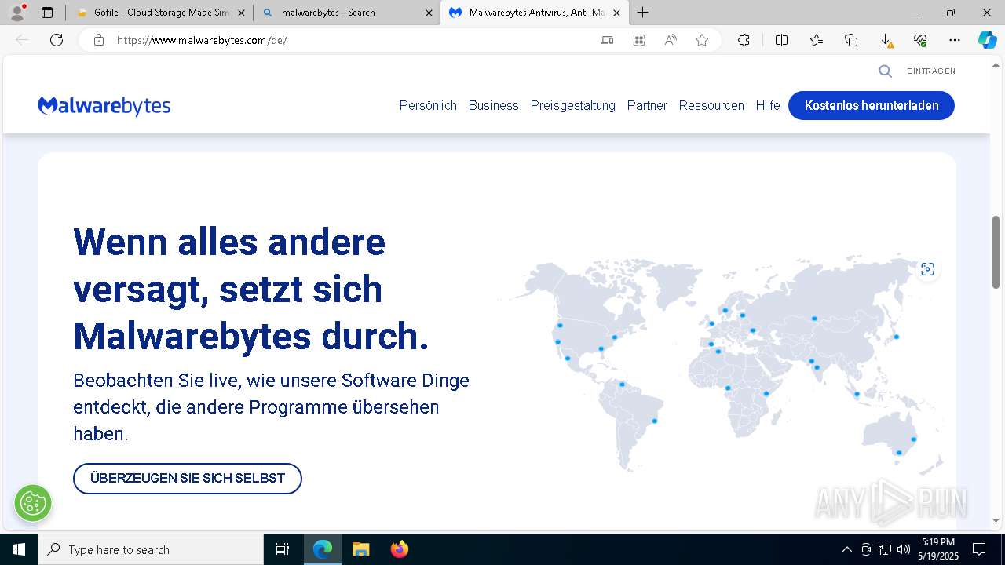Open the Business menu
Screen dimensions: 1005x565
coord(494,106)
